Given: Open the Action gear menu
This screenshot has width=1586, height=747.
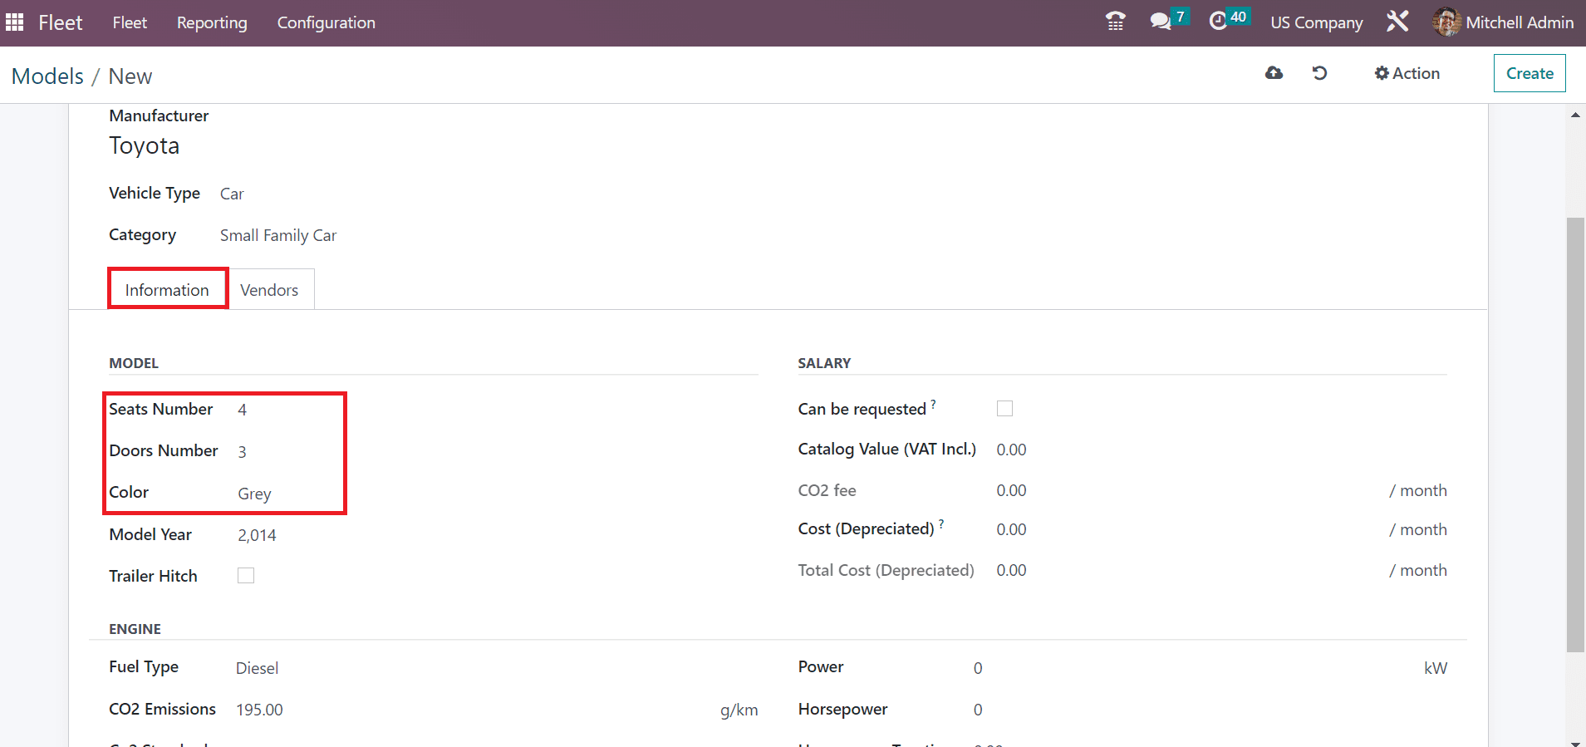Looking at the screenshot, I should [x=1407, y=73].
